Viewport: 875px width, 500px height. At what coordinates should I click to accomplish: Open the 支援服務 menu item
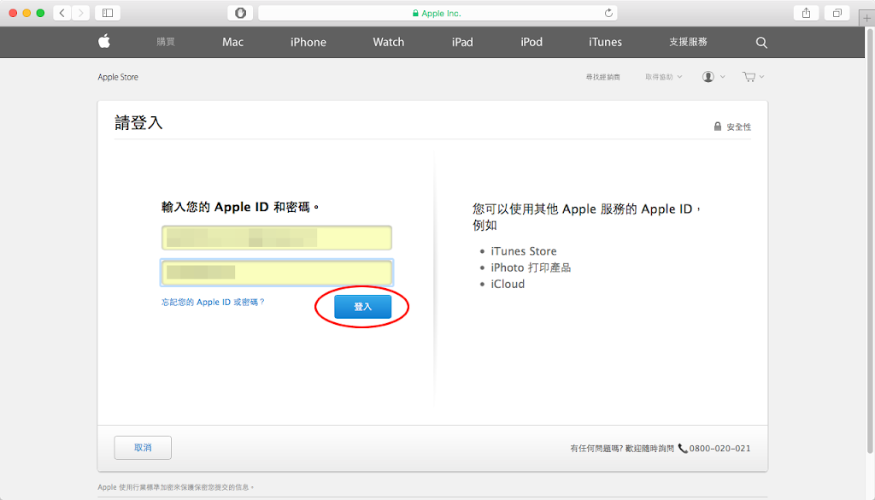click(x=688, y=42)
